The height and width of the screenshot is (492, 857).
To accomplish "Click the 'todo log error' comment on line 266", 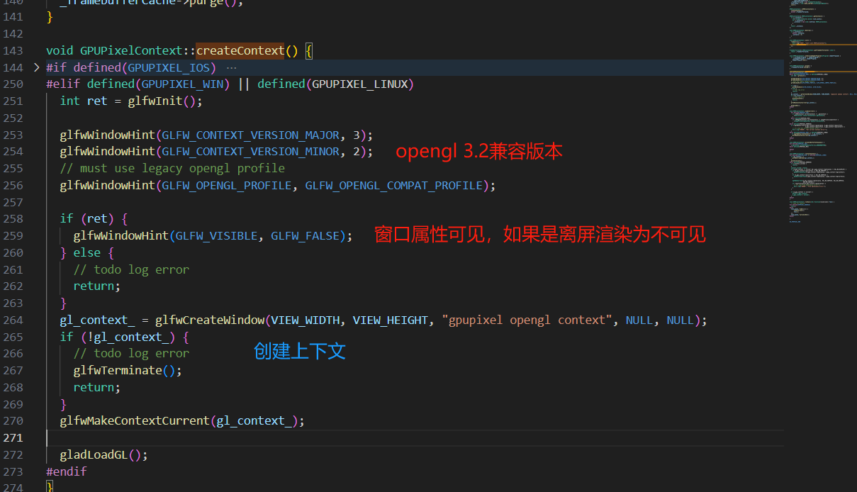I will click(131, 353).
